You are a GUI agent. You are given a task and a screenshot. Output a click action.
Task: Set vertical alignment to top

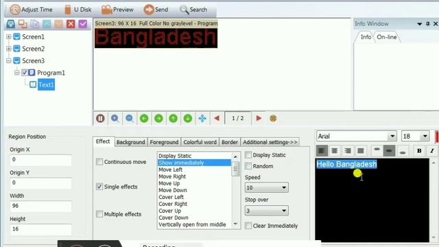point(377,151)
